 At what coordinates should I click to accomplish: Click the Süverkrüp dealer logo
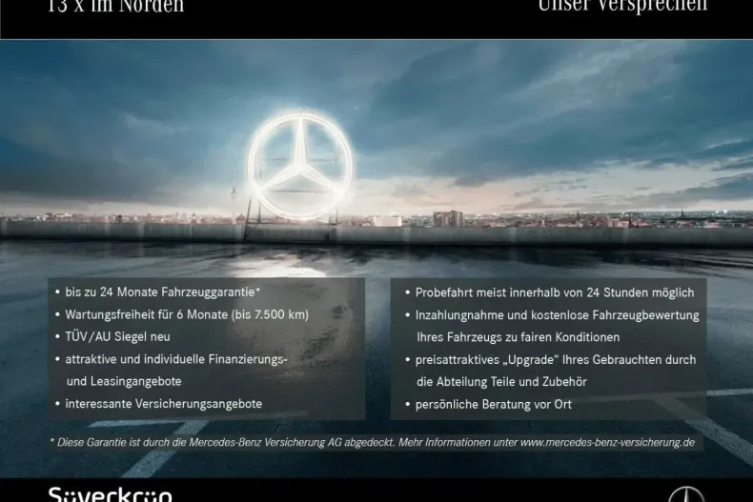coord(111,494)
